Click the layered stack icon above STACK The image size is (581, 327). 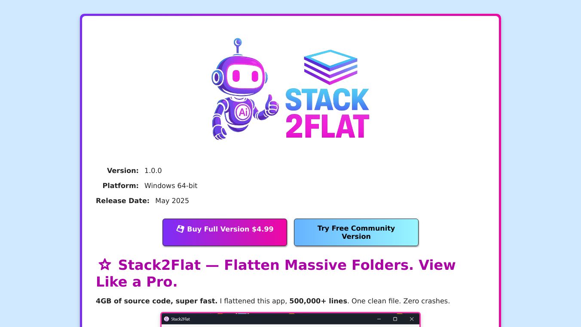(x=330, y=67)
